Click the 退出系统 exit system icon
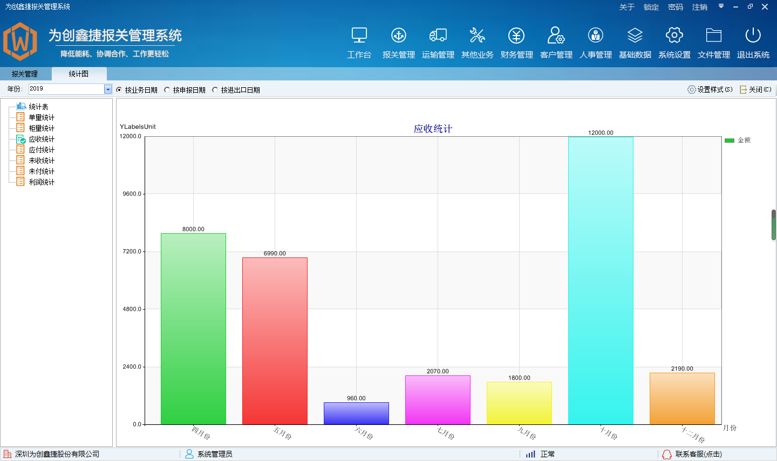Viewport: 777px width, 461px height. pos(753,42)
